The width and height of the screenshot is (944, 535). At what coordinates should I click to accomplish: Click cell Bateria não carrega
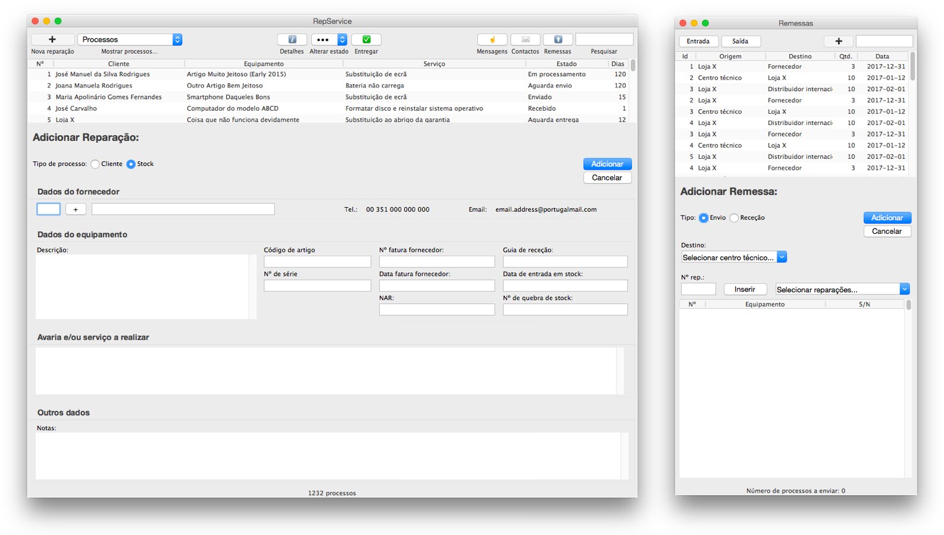click(x=374, y=86)
